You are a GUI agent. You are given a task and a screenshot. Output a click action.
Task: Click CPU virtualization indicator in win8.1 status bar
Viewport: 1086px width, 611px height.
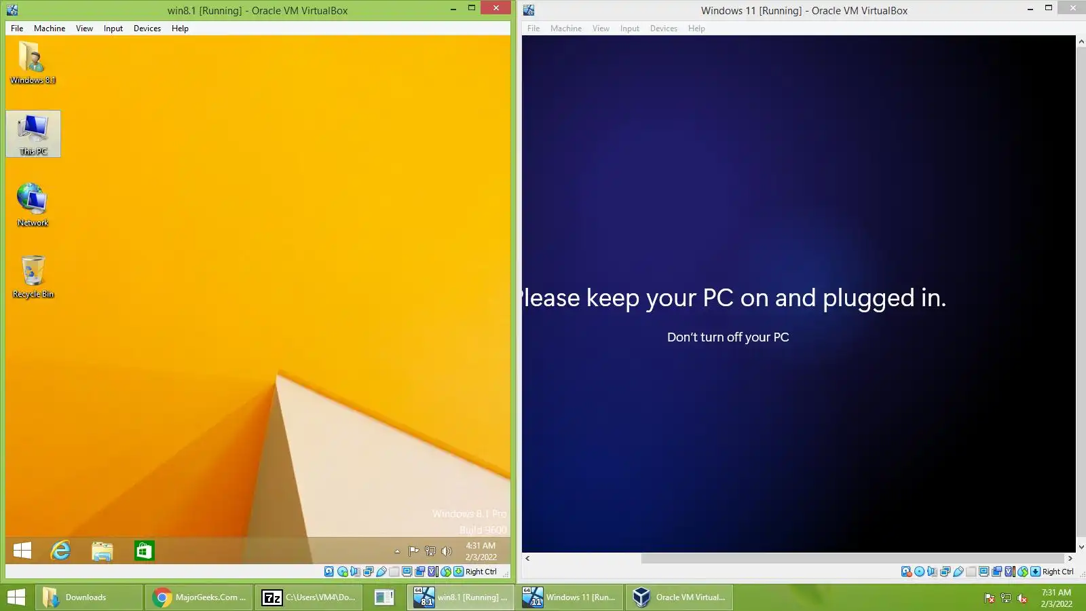click(432, 572)
